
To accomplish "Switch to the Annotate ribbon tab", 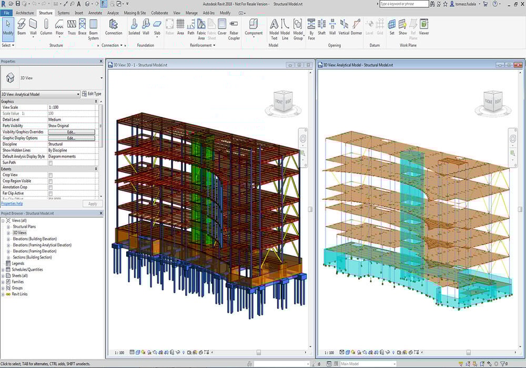I will [95, 13].
